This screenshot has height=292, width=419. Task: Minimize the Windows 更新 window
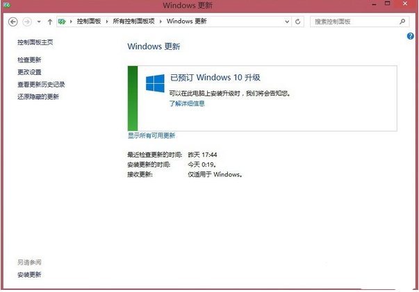pos(374,4)
